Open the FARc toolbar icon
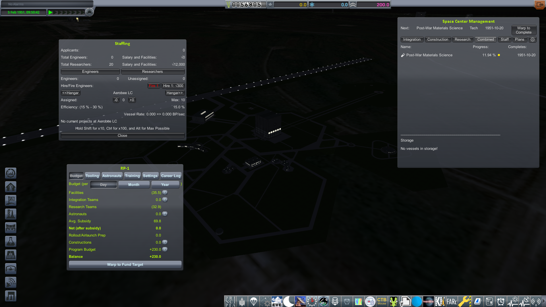 click(x=452, y=301)
